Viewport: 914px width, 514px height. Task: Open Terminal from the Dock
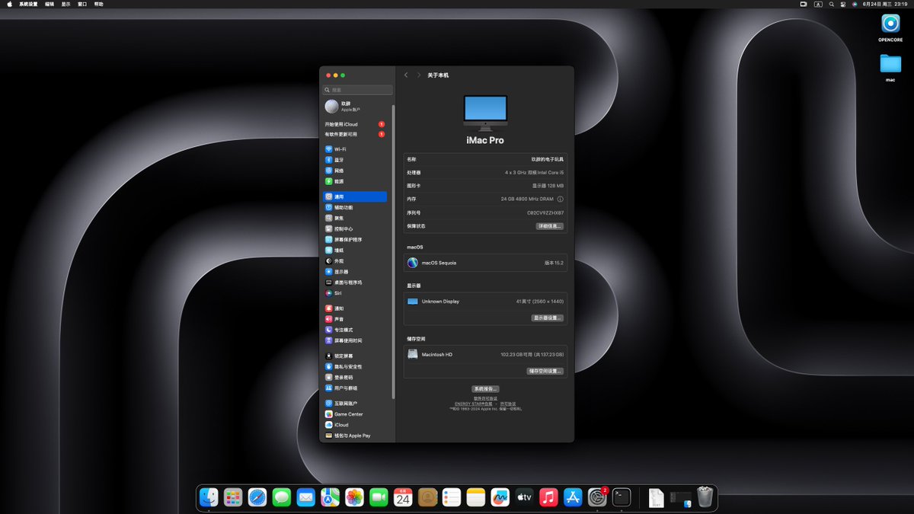point(622,497)
